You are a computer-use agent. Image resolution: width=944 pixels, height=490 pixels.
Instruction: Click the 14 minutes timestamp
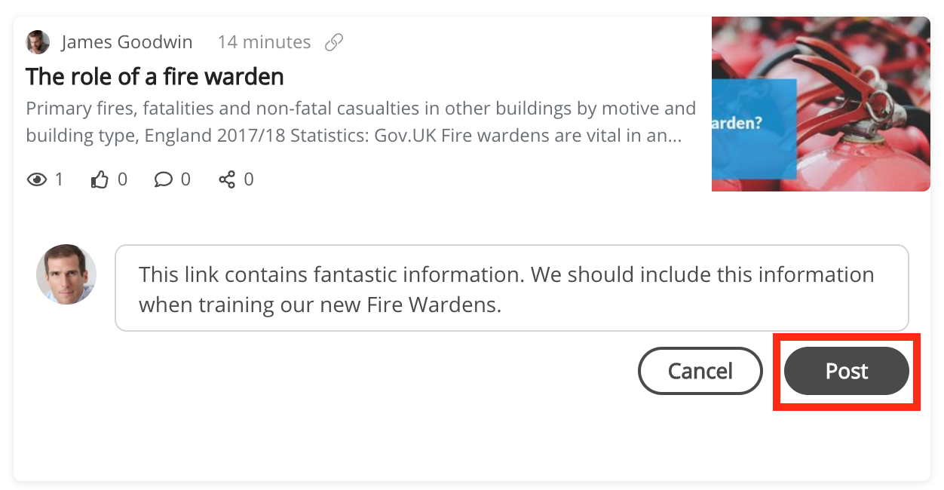point(264,42)
